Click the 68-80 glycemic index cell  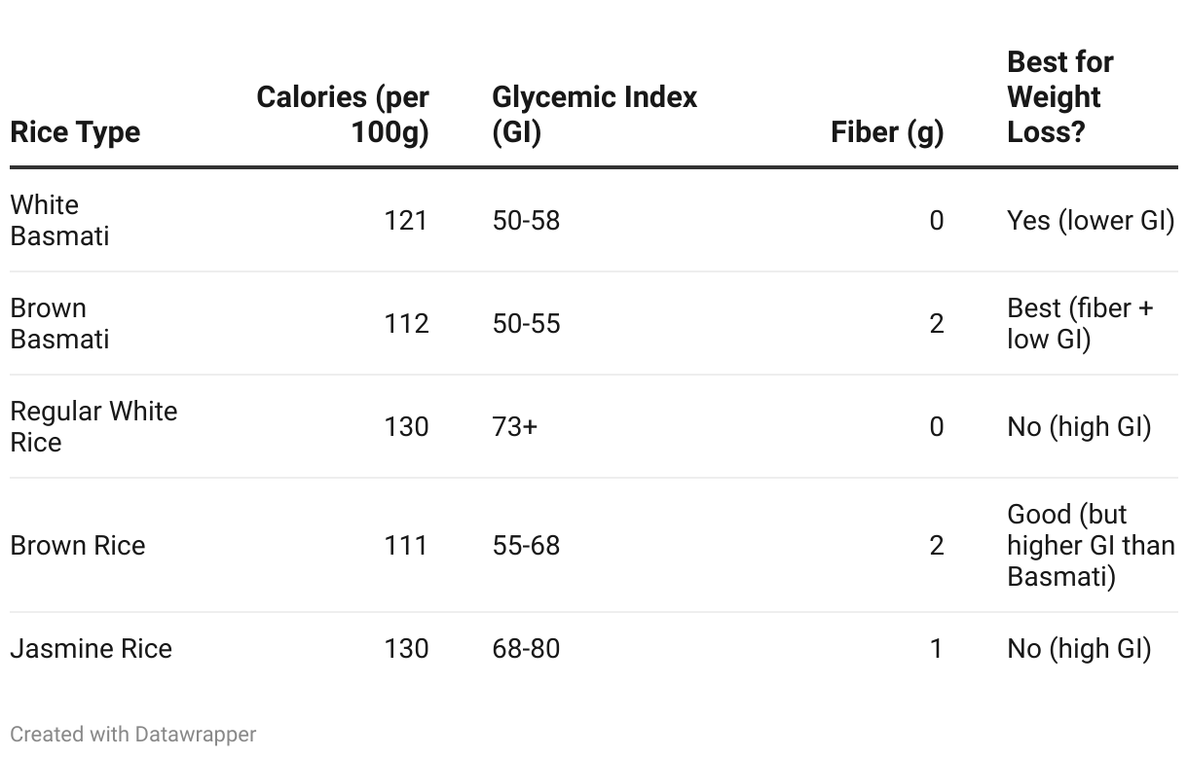(526, 648)
